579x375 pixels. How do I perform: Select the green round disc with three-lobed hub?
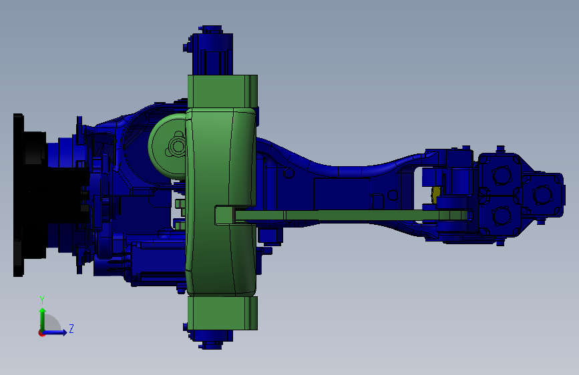click(167, 147)
